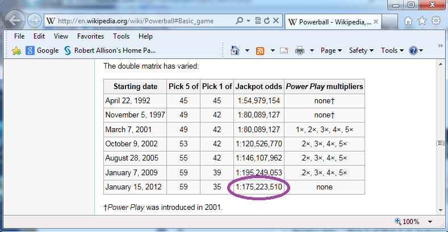
Task: Open the Page dropdown menu
Action: 331,50
